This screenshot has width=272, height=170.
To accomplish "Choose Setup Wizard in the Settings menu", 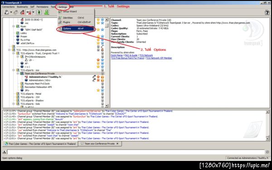I will pyautogui.click(x=76, y=12).
